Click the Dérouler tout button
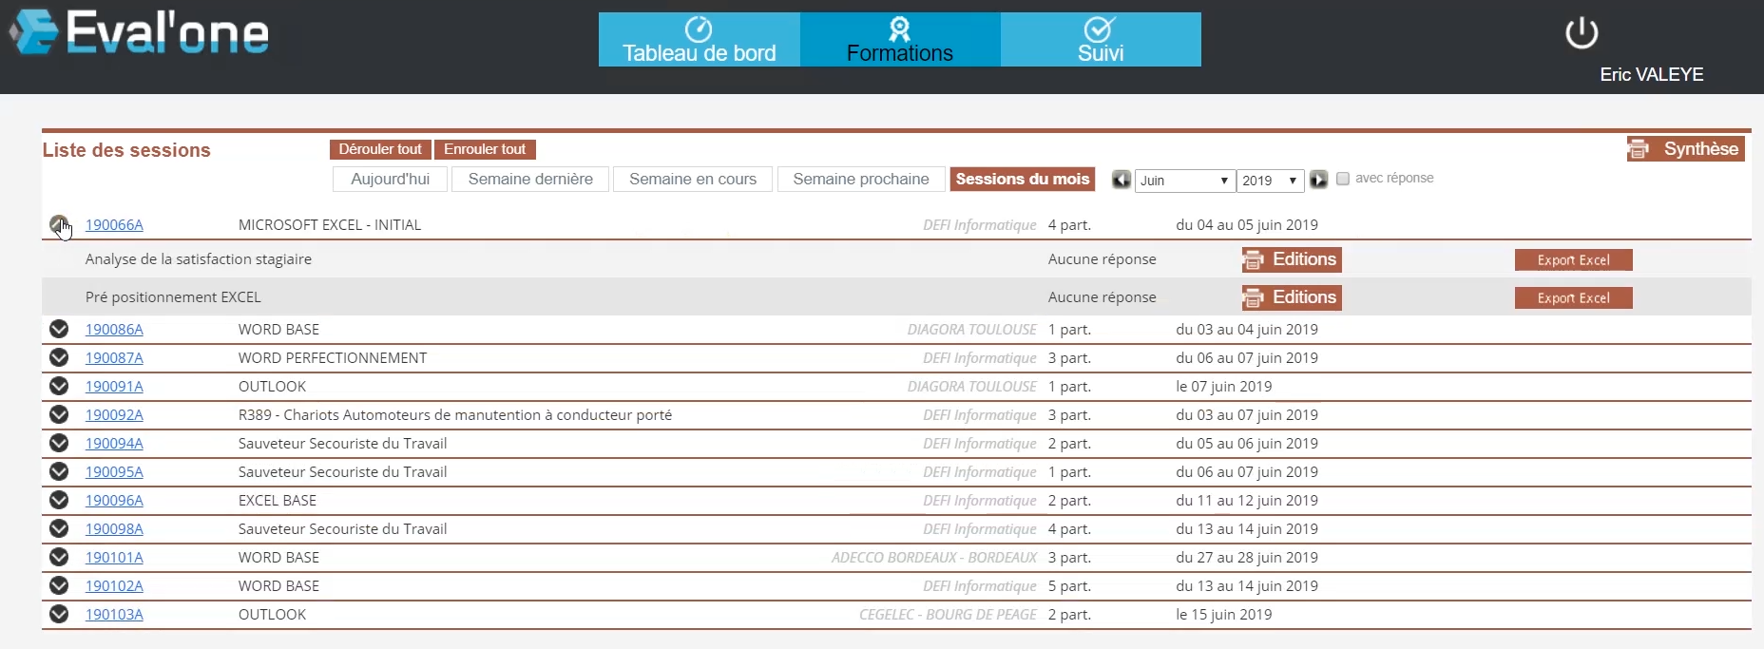This screenshot has height=649, width=1764. [x=380, y=149]
